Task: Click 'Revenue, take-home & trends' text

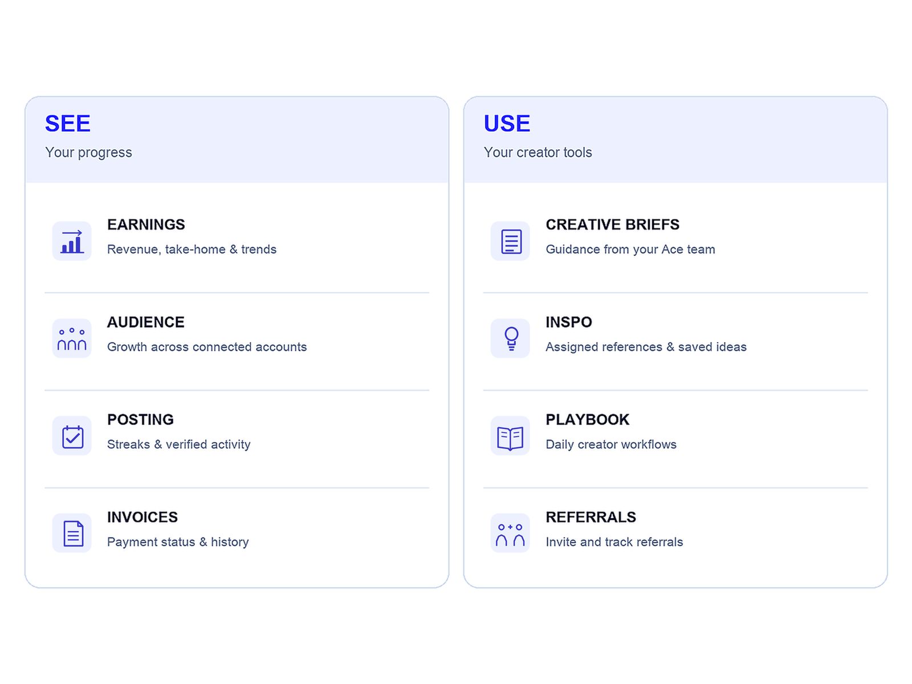Action: (x=192, y=249)
